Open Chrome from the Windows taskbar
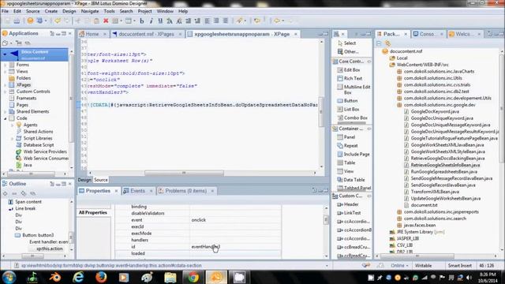 (193, 277)
